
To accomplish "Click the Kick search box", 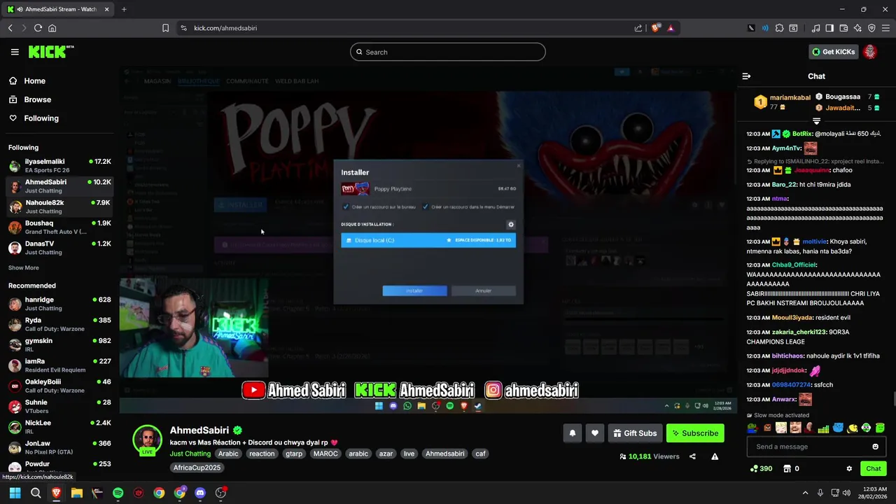I will click(x=448, y=52).
